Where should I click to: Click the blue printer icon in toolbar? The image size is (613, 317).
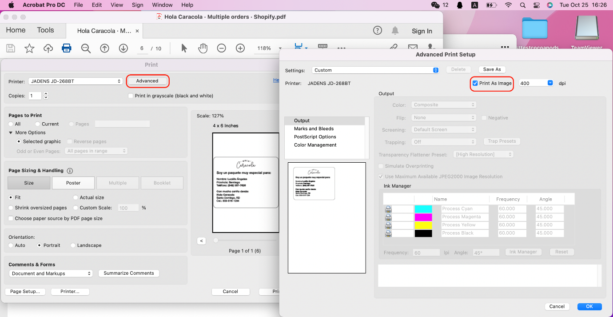[x=67, y=48]
